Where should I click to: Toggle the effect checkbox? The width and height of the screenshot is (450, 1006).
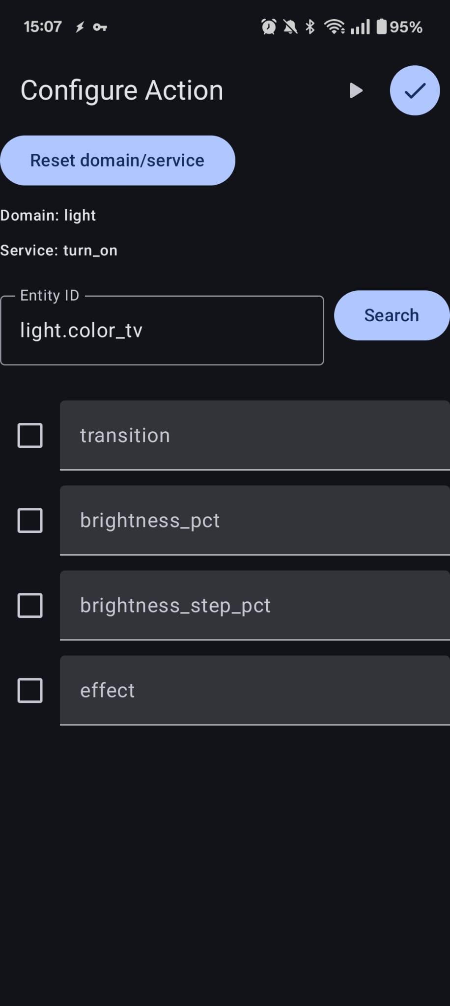30,691
